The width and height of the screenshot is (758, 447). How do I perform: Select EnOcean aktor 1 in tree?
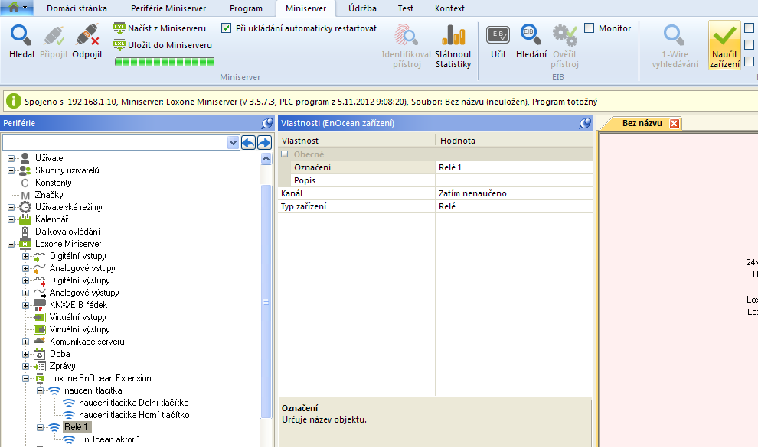[109, 439]
